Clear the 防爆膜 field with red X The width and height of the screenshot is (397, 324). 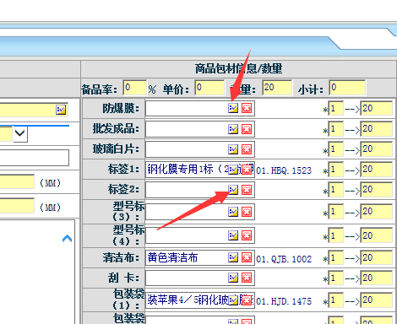(247, 108)
